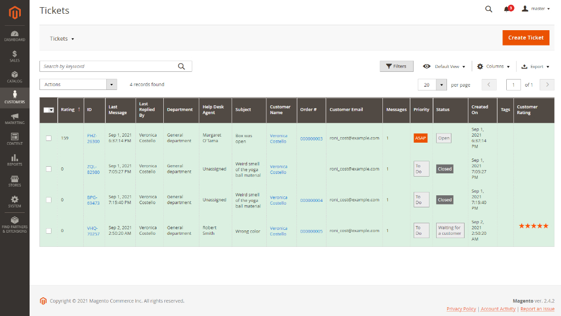Click the Open status badge
561x316 pixels.
pyautogui.click(x=444, y=138)
